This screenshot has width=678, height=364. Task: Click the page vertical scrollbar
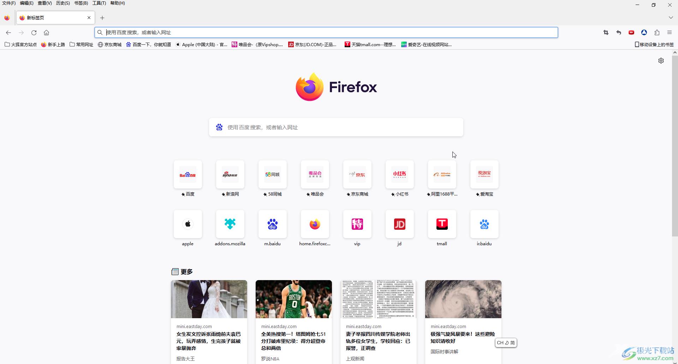pos(675,146)
